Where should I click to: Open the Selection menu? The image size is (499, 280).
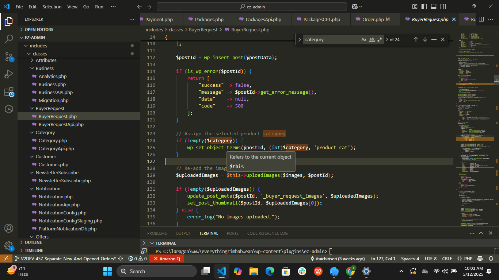(52, 7)
